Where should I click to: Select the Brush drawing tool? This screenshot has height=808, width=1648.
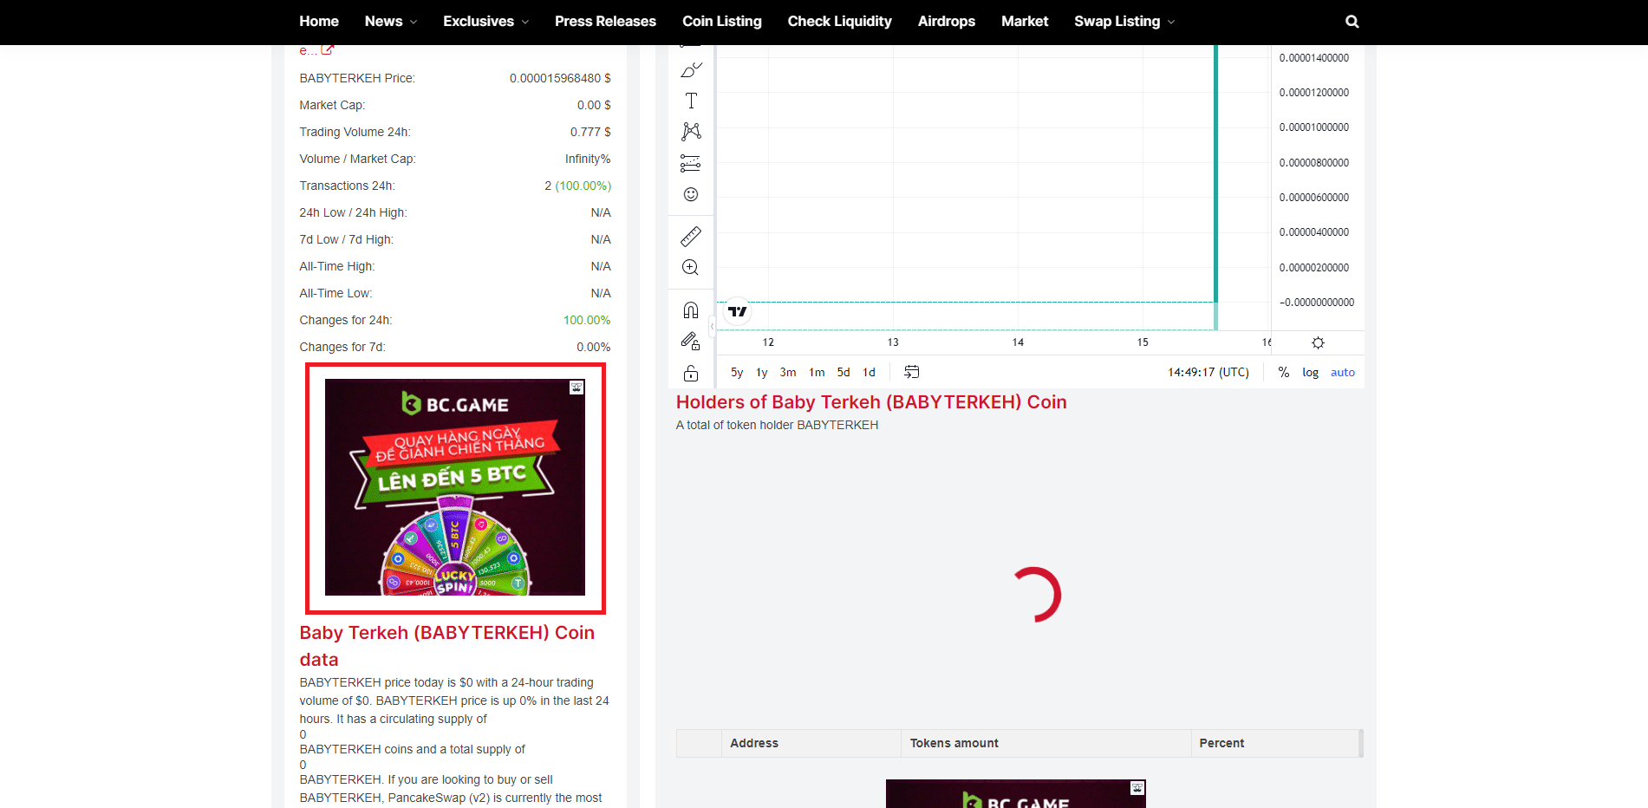click(691, 70)
